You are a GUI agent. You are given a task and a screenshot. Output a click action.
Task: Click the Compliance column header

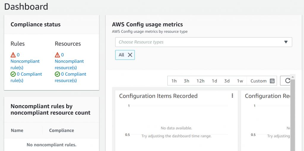tap(61, 130)
